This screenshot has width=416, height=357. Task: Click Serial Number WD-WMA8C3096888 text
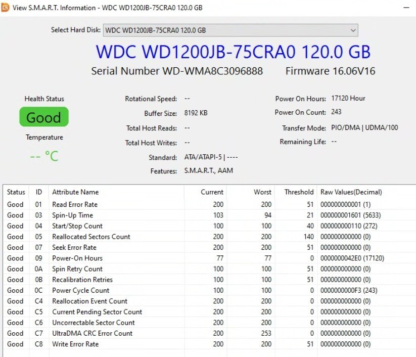coord(177,71)
